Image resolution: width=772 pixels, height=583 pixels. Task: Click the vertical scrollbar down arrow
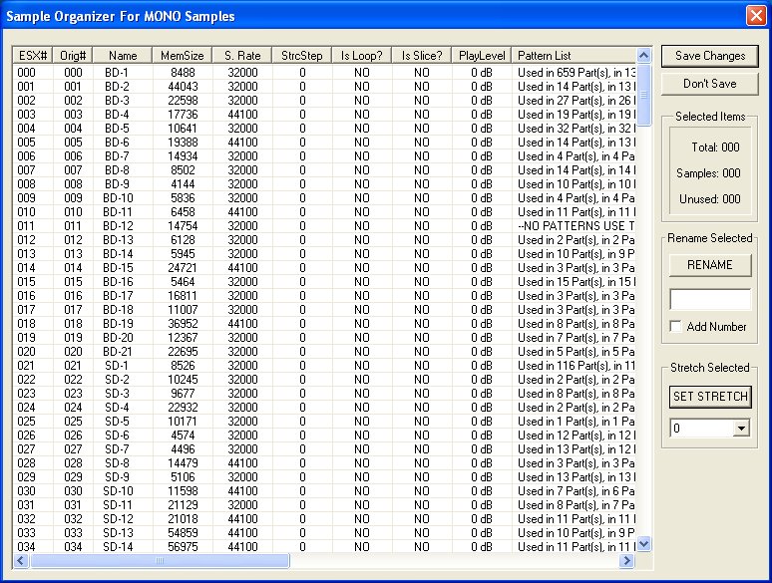tap(643, 544)
